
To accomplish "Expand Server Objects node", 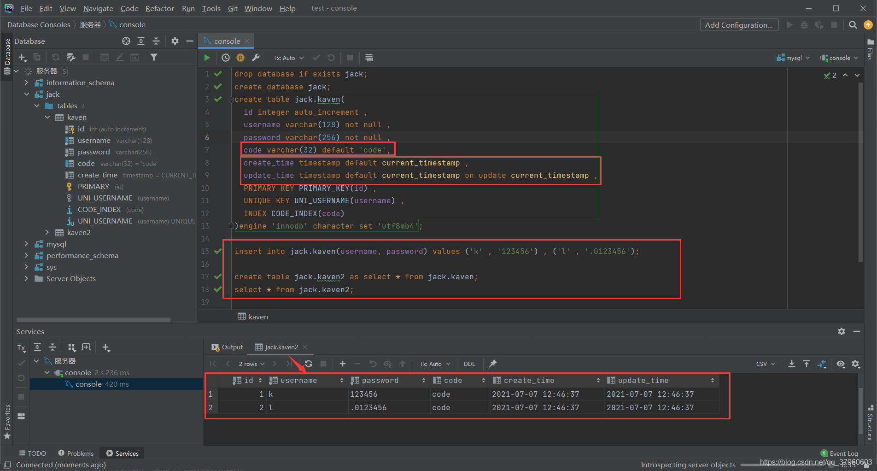I will coord(26,278).
